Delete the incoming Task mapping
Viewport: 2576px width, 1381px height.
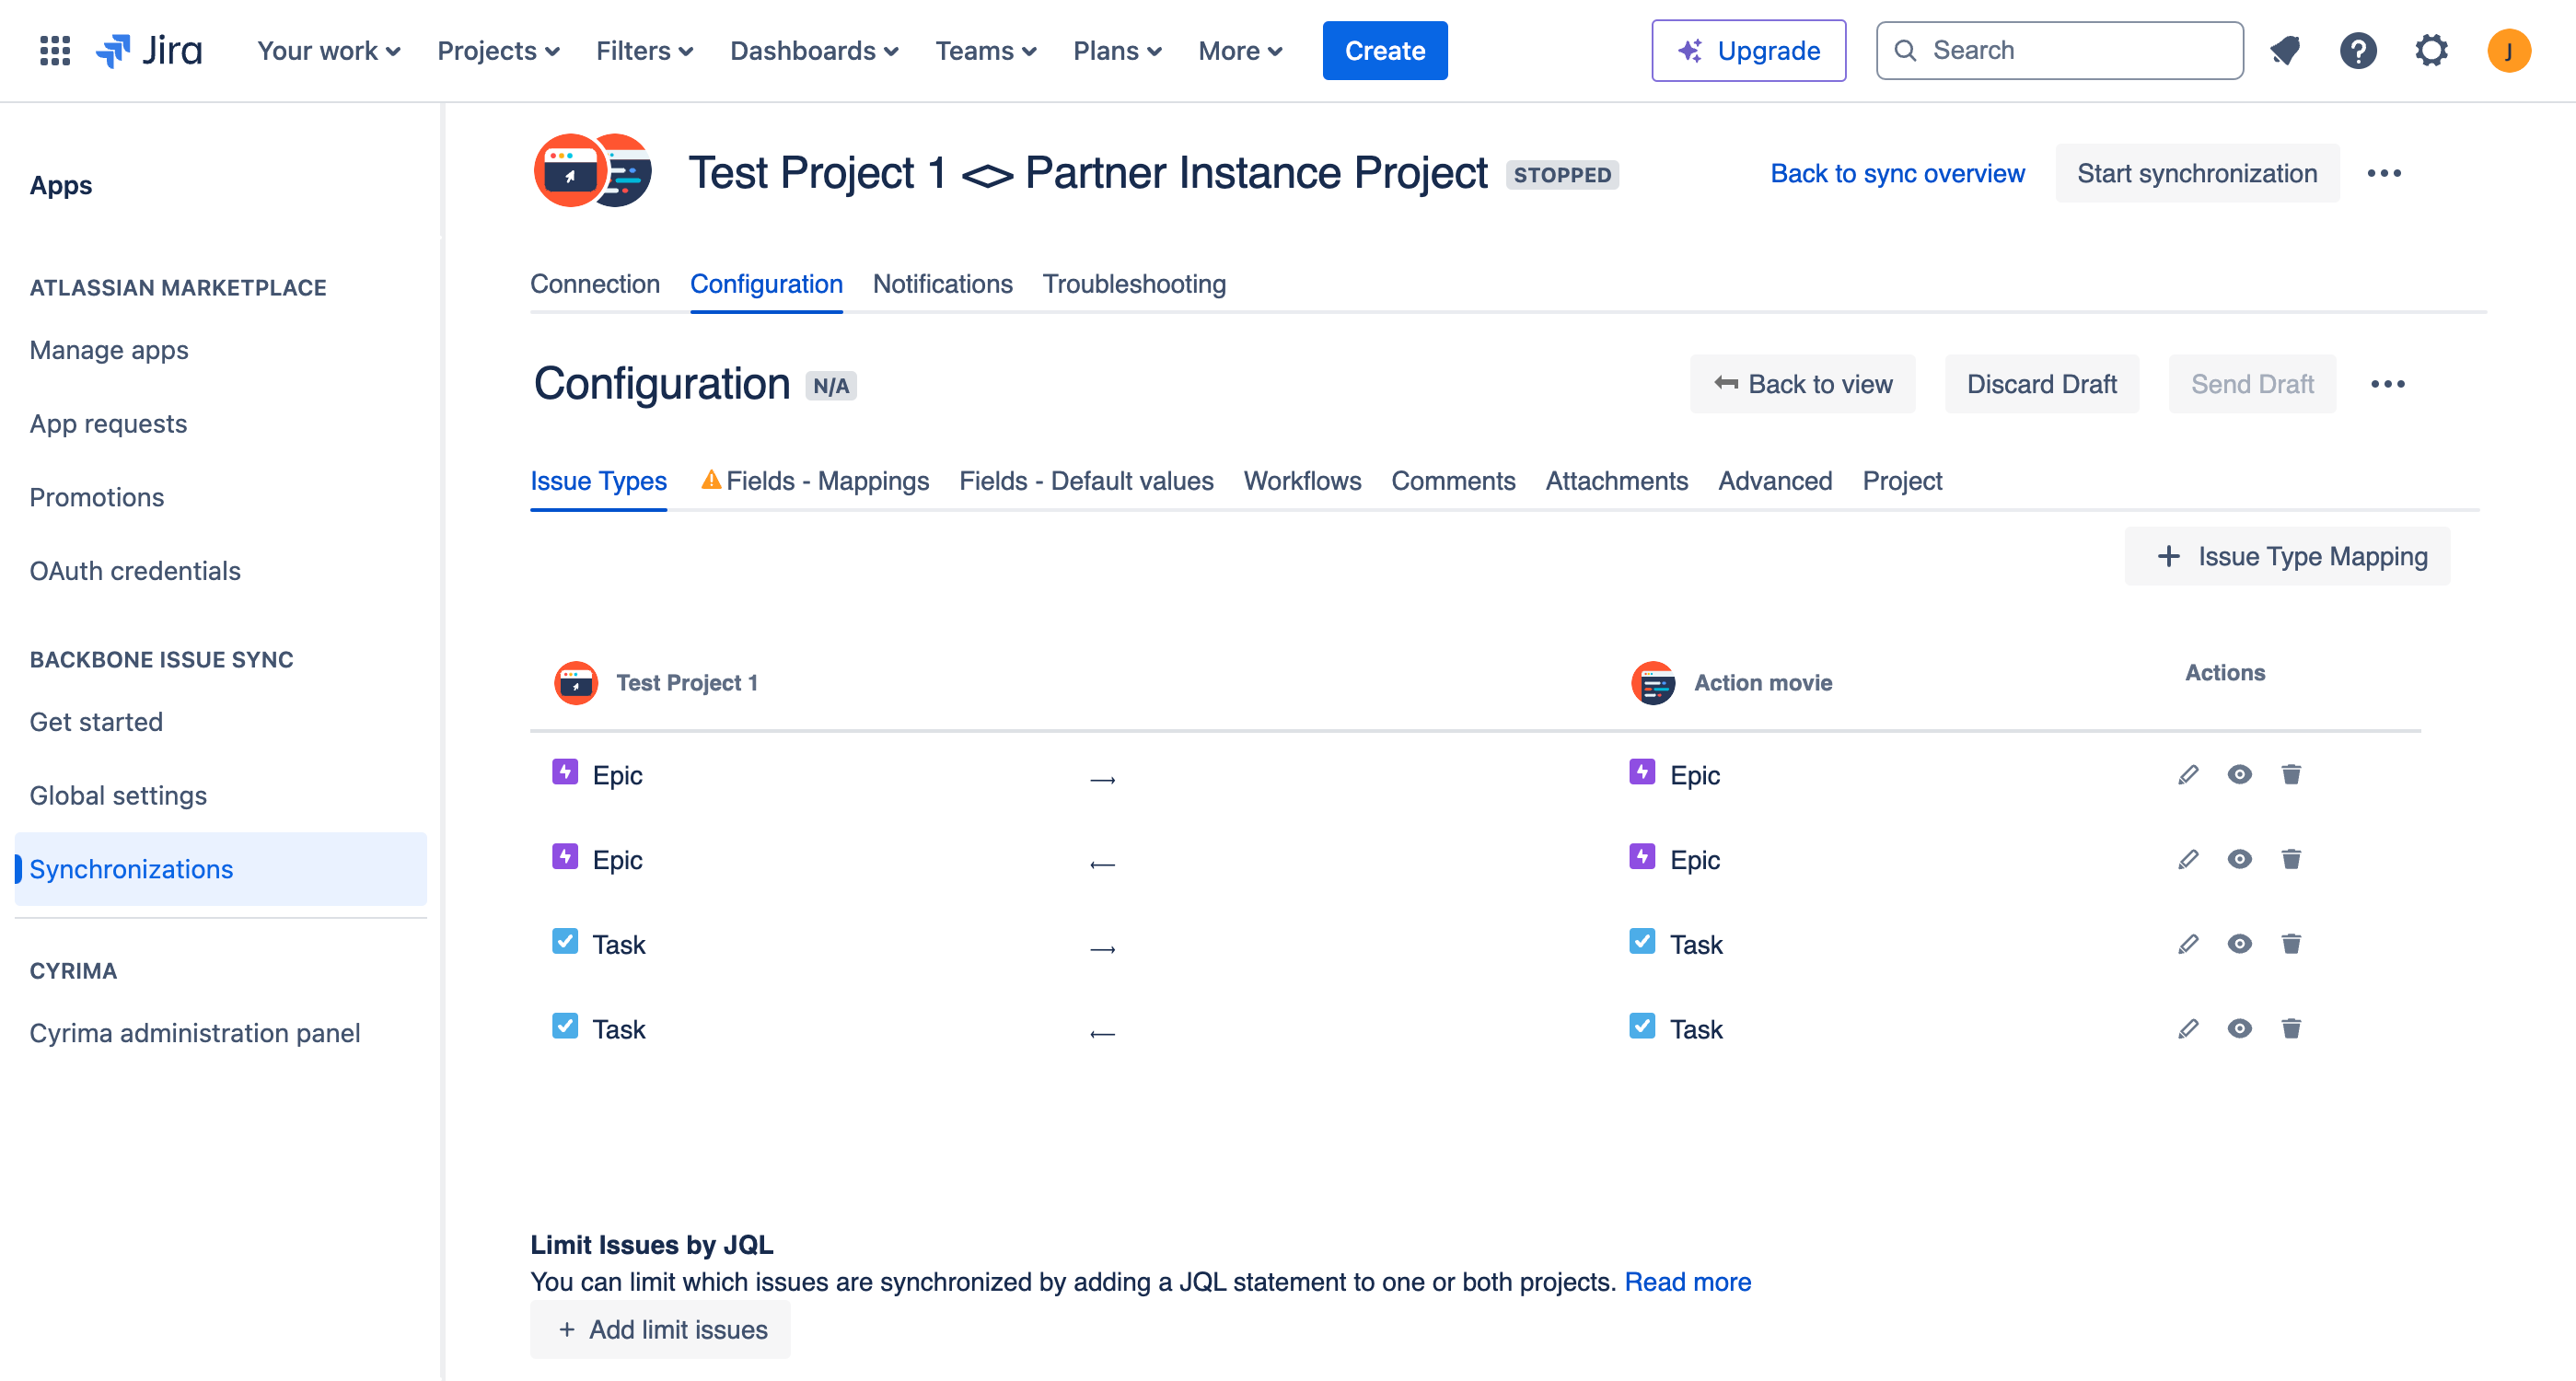click(2291, 1028)
